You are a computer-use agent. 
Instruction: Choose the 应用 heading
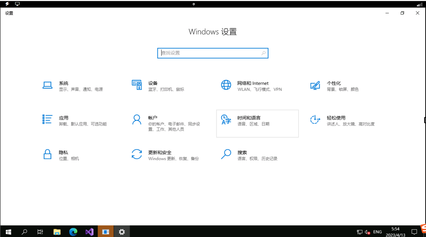pyautogui.click(x=64, y=118)
